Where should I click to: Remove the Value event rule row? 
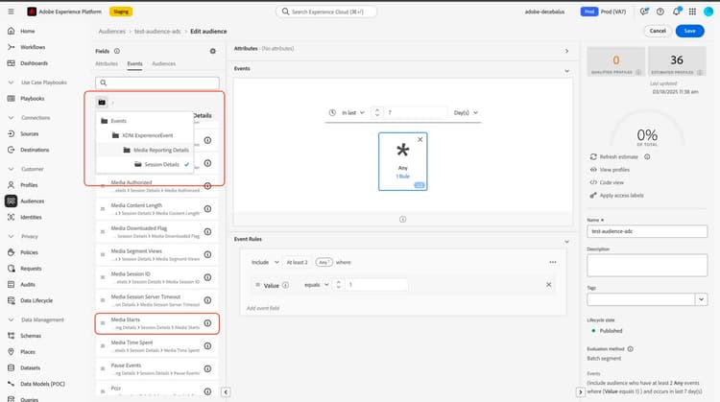(549, 285)
